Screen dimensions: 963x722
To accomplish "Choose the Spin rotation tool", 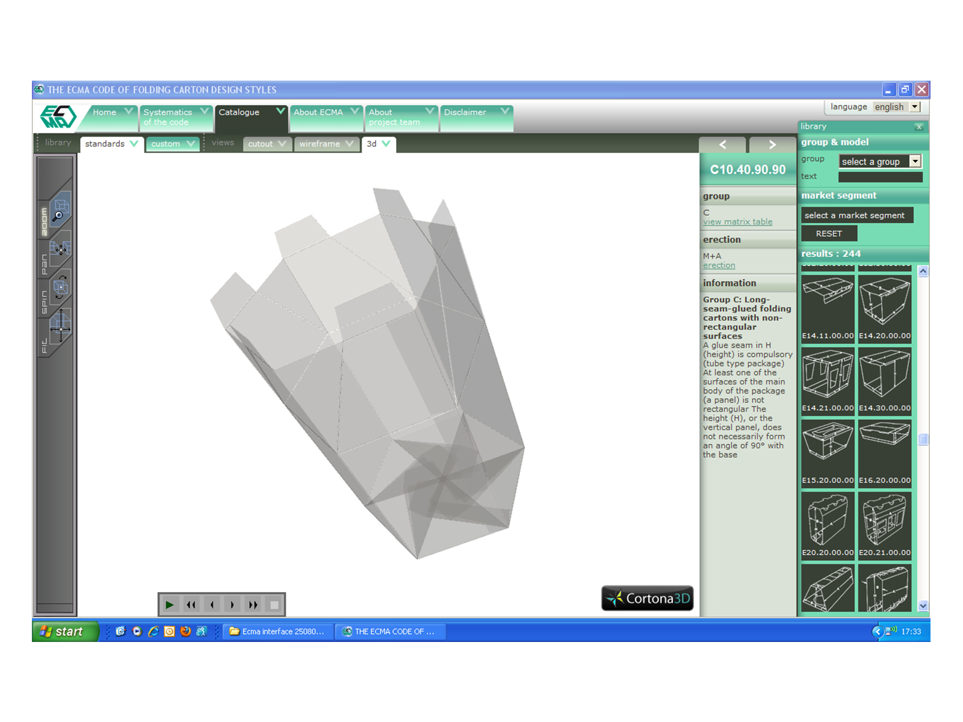I will pos(60,288).
